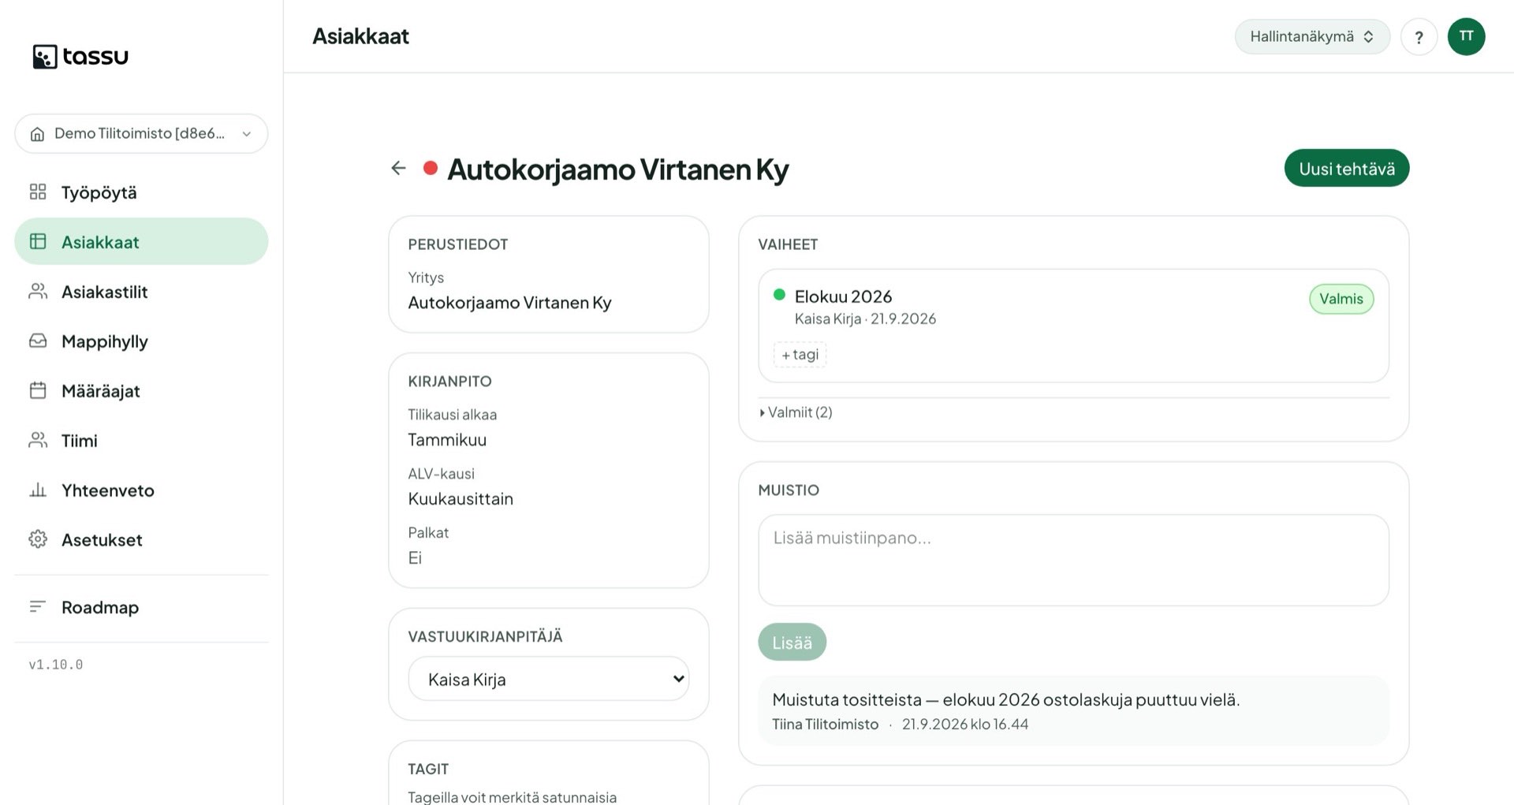This screenshot has height=805, width=1514.
Task: Open the TT user avatar menu
Action: (x=1466, y=36)
